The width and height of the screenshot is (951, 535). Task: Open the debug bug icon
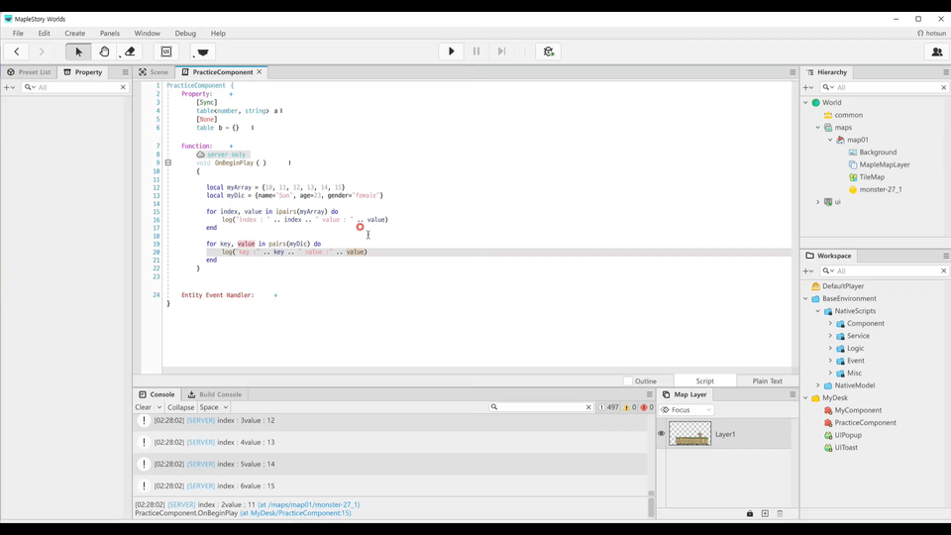point(548,52)
